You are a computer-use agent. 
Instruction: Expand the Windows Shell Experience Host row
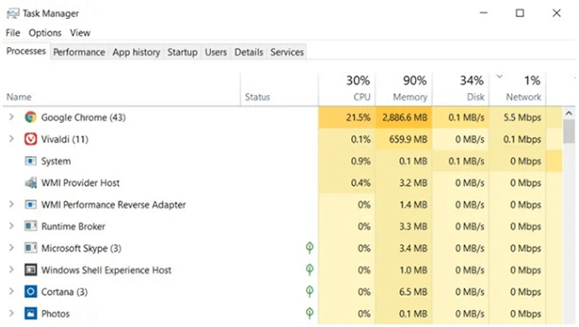pyautogui.click(x=12, y=270)
